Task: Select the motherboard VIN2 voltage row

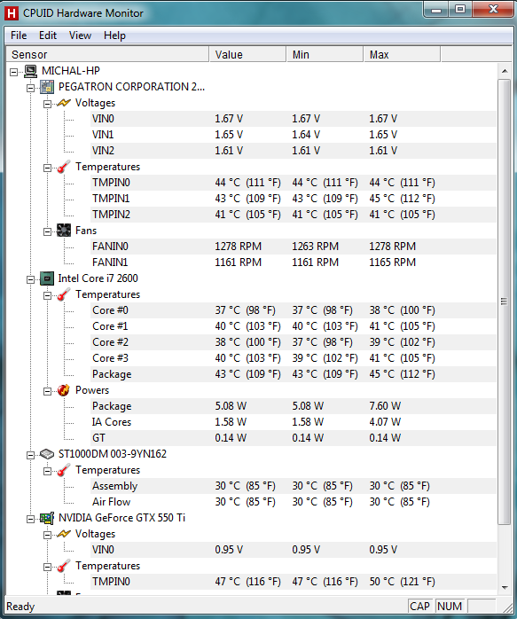Action: [x=294, y=151]
